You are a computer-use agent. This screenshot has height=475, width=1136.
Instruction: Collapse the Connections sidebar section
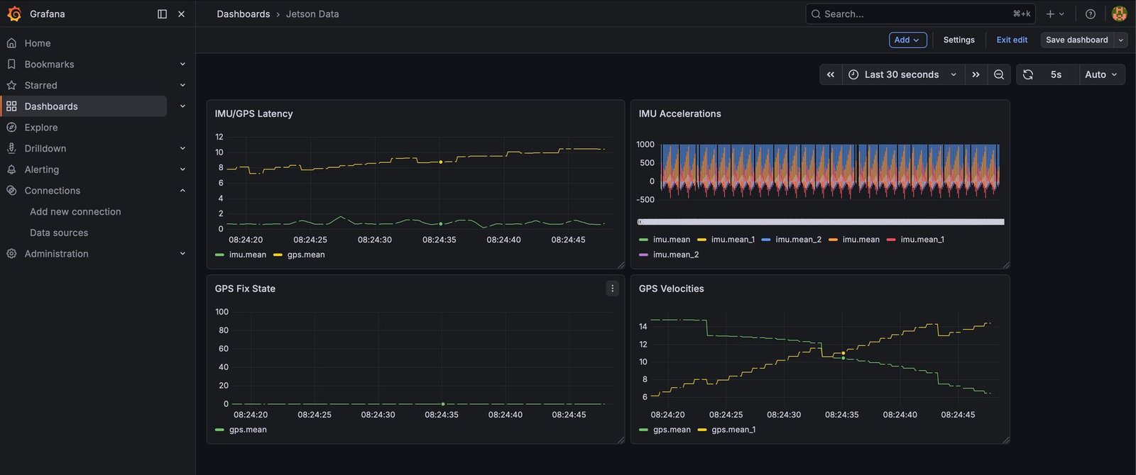(182, 191)
